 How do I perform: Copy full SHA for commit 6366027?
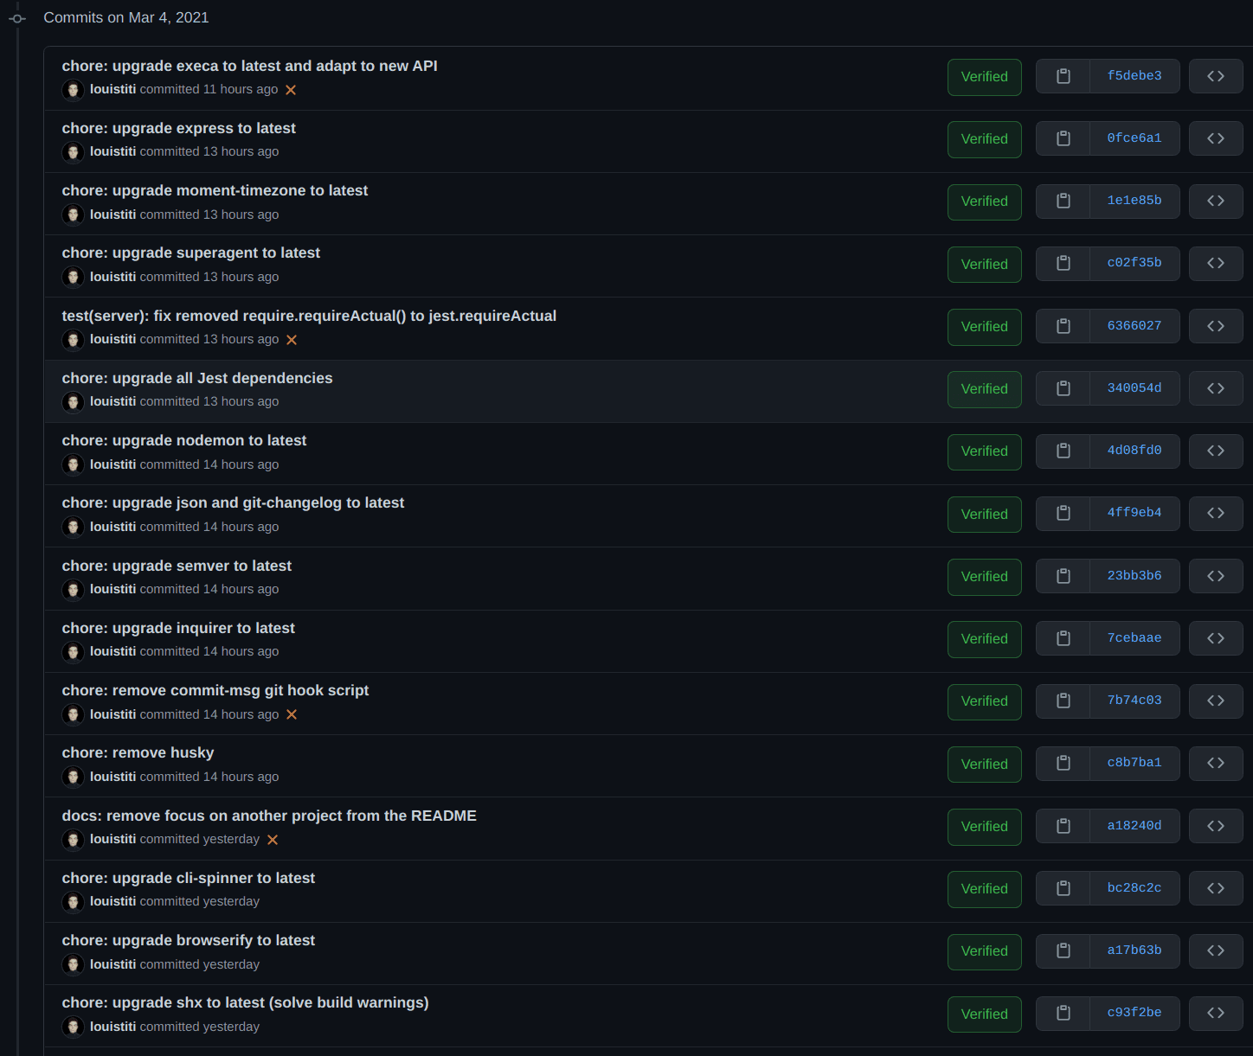click(1063, 326)
